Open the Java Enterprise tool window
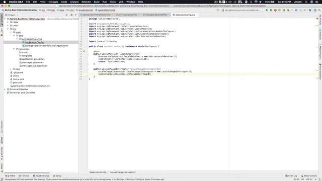Image resolution: width=322 pixels, height=181 pixels. pyautogui.click(x=41, y=176)
